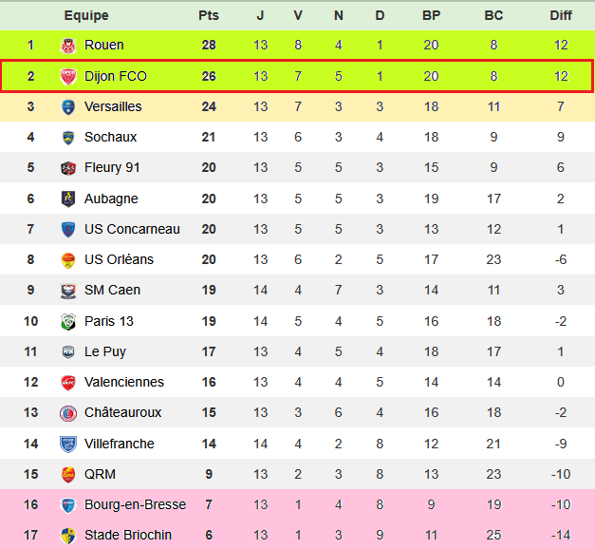Viewport: 595px width, 549px height.
Task: Click the Versailles team crest
Action: [68, 106]
